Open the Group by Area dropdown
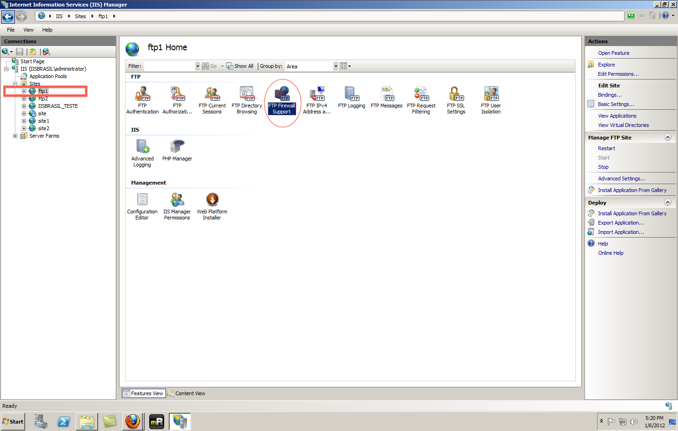 coord(335,66)
